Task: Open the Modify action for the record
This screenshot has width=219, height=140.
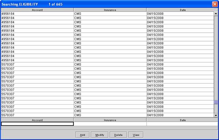Action: click(100, 135)
